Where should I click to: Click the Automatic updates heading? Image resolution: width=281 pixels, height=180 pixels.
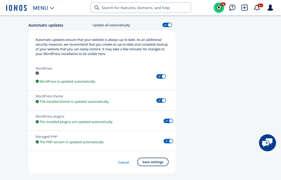(46, 25)
